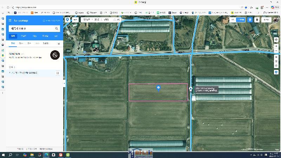Viewport: 281px width, 158px height.
Task: Switch to standard map view toggle
Action: click(233, 20)
